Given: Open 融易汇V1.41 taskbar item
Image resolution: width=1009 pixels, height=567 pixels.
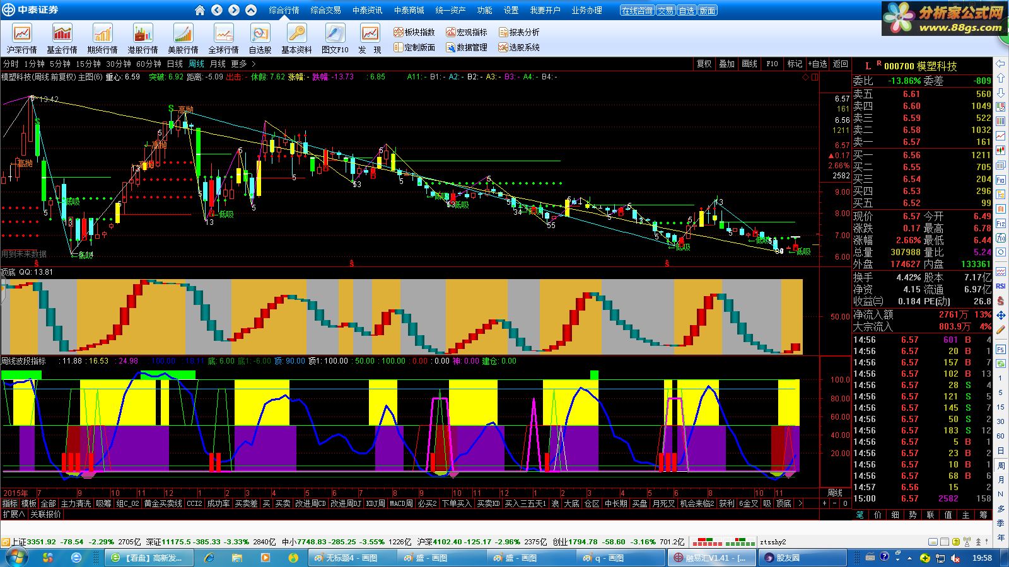Looking at the screenshot, I should 710,558.
